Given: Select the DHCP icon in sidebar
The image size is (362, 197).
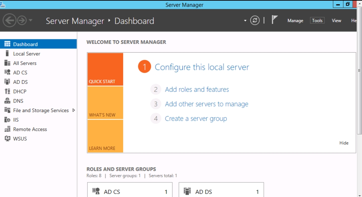Looking at the screenshot, I should [7, 92].
